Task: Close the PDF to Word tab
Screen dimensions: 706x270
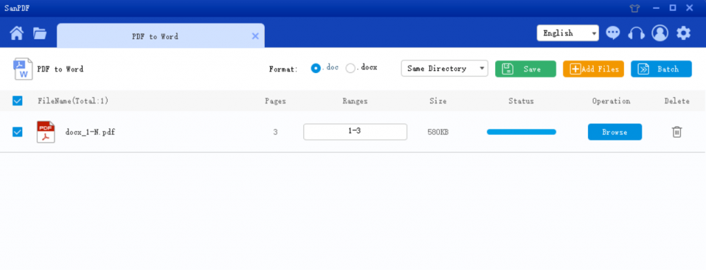Action: [255, 37]
